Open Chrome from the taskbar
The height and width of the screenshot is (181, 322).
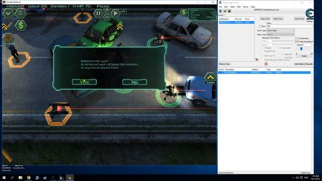pos(29,177)
